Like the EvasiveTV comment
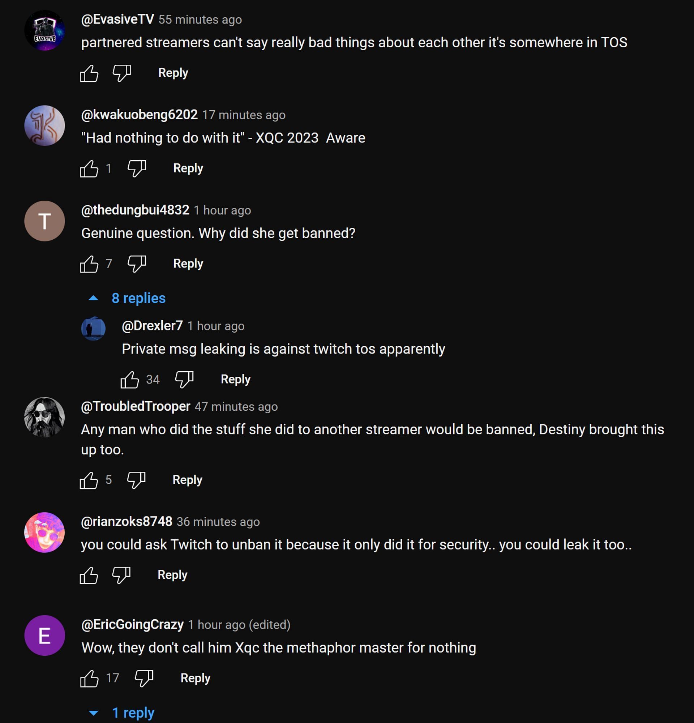This screenshot has height=723, width=694. [89, 73]
